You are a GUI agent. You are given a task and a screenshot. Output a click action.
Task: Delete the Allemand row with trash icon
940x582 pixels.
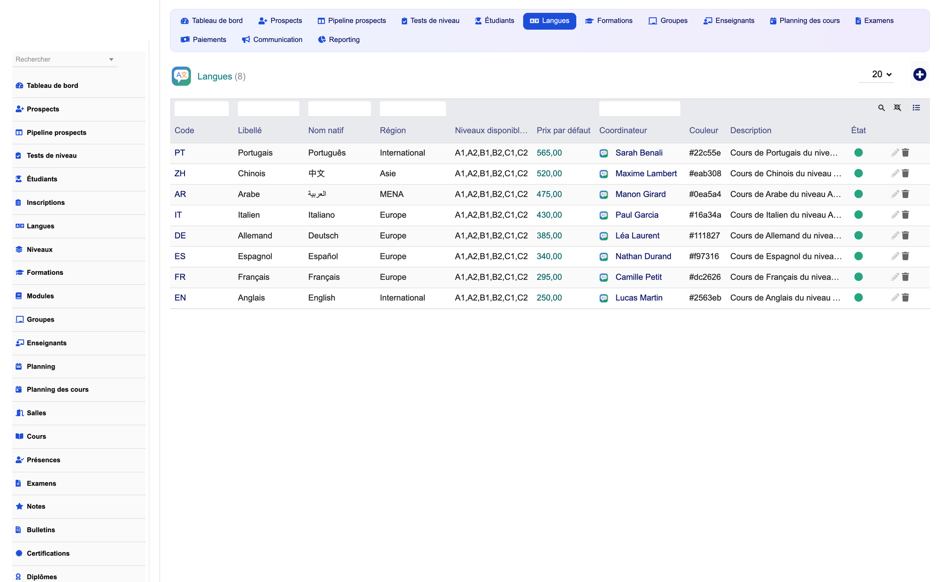[905, 236]
